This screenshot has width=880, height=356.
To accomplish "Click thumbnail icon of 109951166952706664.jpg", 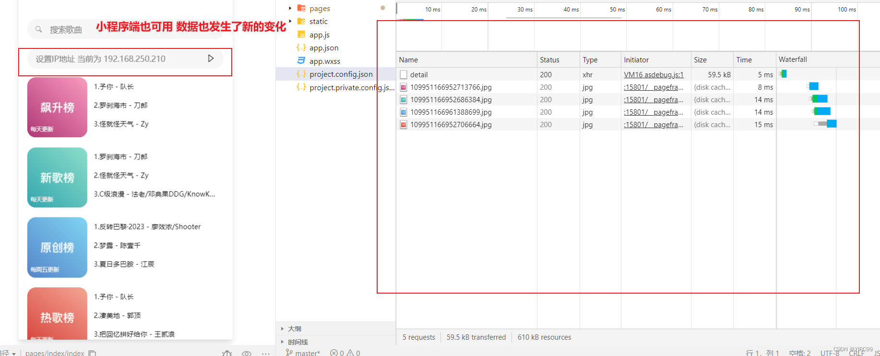I will tap(404, 125).
